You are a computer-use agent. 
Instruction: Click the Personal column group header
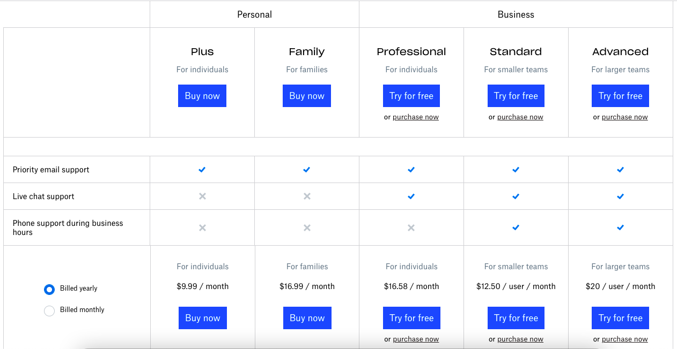[254, 14]
